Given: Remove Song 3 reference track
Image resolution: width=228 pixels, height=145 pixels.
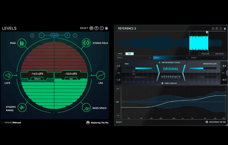Looking at the screenshot, I should (224, 58).
